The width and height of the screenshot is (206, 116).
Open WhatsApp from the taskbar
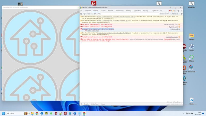pyautogui.click(x=51, y=113)
